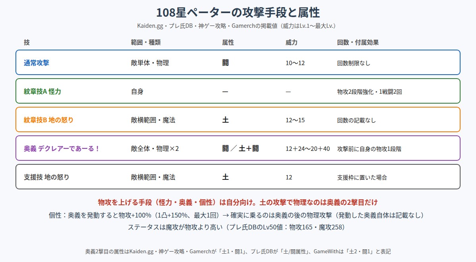Click the 土 attribute in the 紋章技B row

[x=225, y=120]
